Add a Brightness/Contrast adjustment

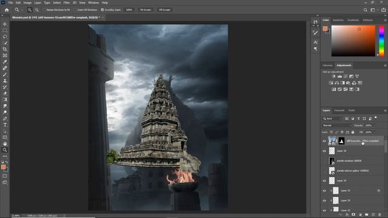[x=334, y=76]
